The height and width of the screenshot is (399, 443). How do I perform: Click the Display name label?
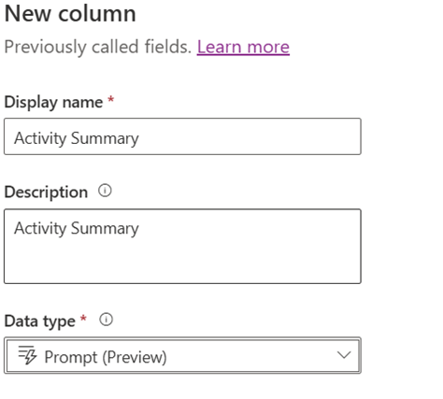[53, 102]
